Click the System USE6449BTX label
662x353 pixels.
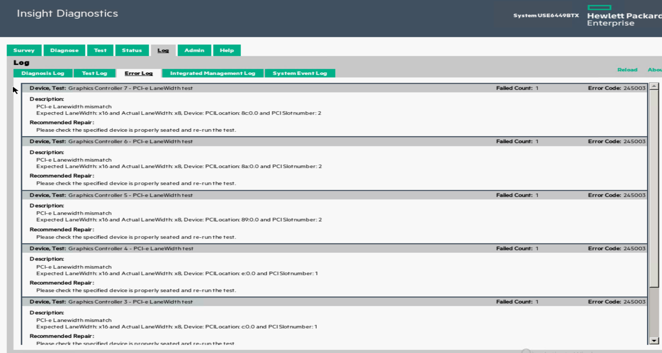point(546,16)
